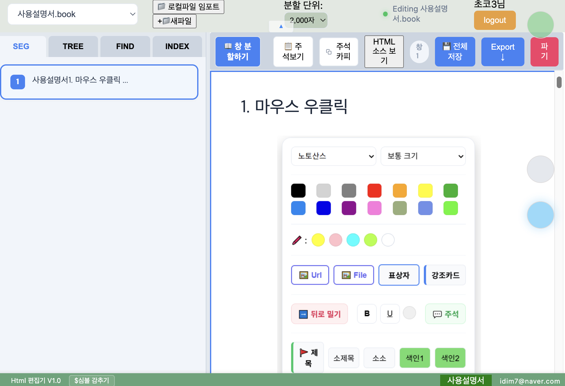Viewport: 565px width, 386px height.
Task: Insert an image via the File button
Action: pyautogui.click(x=354, y=275)
